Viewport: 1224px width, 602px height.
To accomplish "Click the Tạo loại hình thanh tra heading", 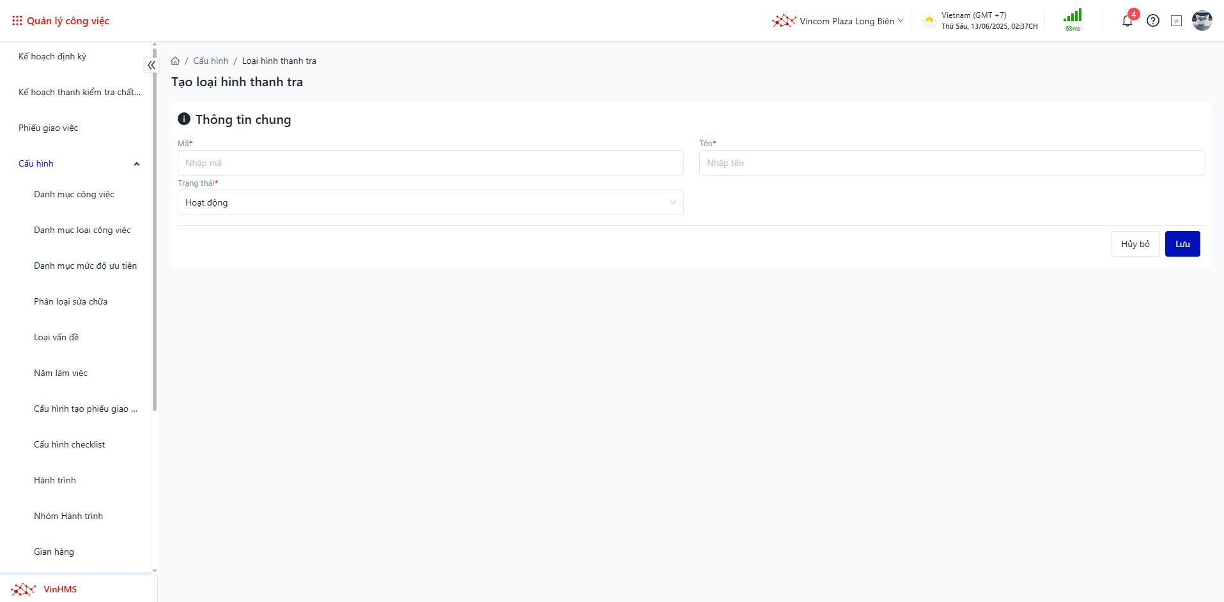I will pos(237,82).
